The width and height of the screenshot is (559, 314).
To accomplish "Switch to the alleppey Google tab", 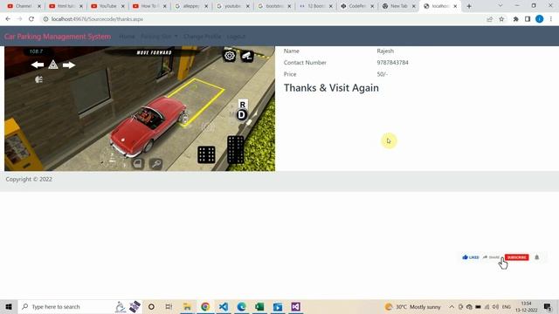I will click(191, 6).
